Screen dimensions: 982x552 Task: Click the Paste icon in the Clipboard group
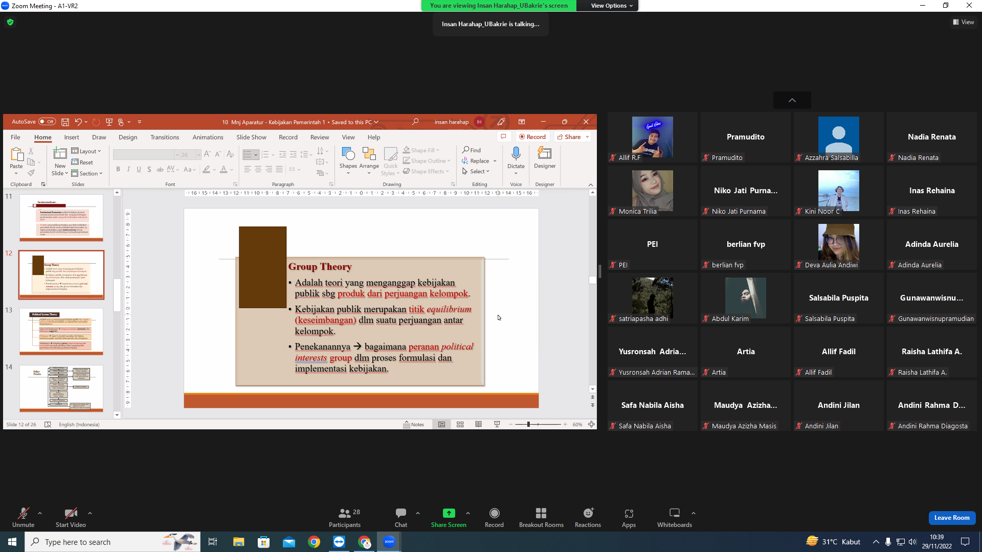coord(16,155)
